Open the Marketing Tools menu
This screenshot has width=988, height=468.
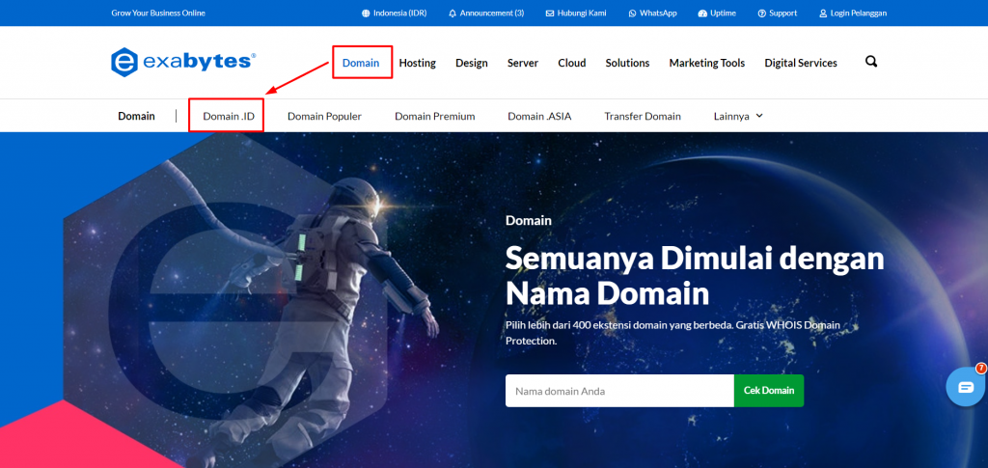(707, 63)
